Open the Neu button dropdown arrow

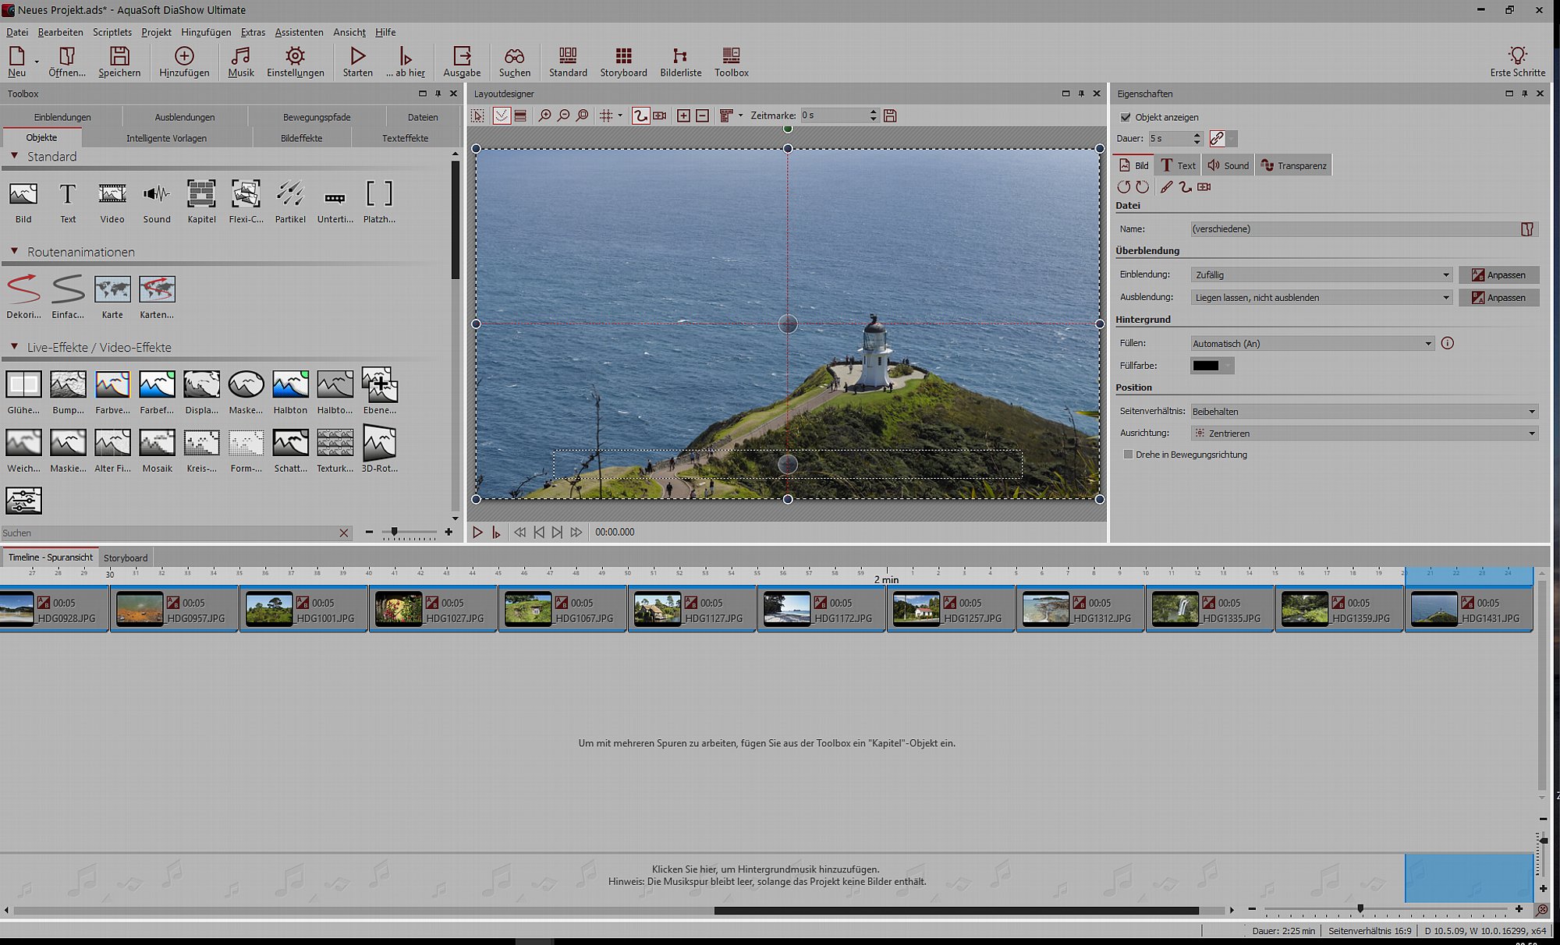coord(37,61)
